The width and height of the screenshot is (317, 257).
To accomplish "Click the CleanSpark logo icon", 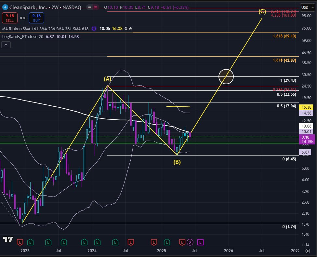I will point(5,7).
